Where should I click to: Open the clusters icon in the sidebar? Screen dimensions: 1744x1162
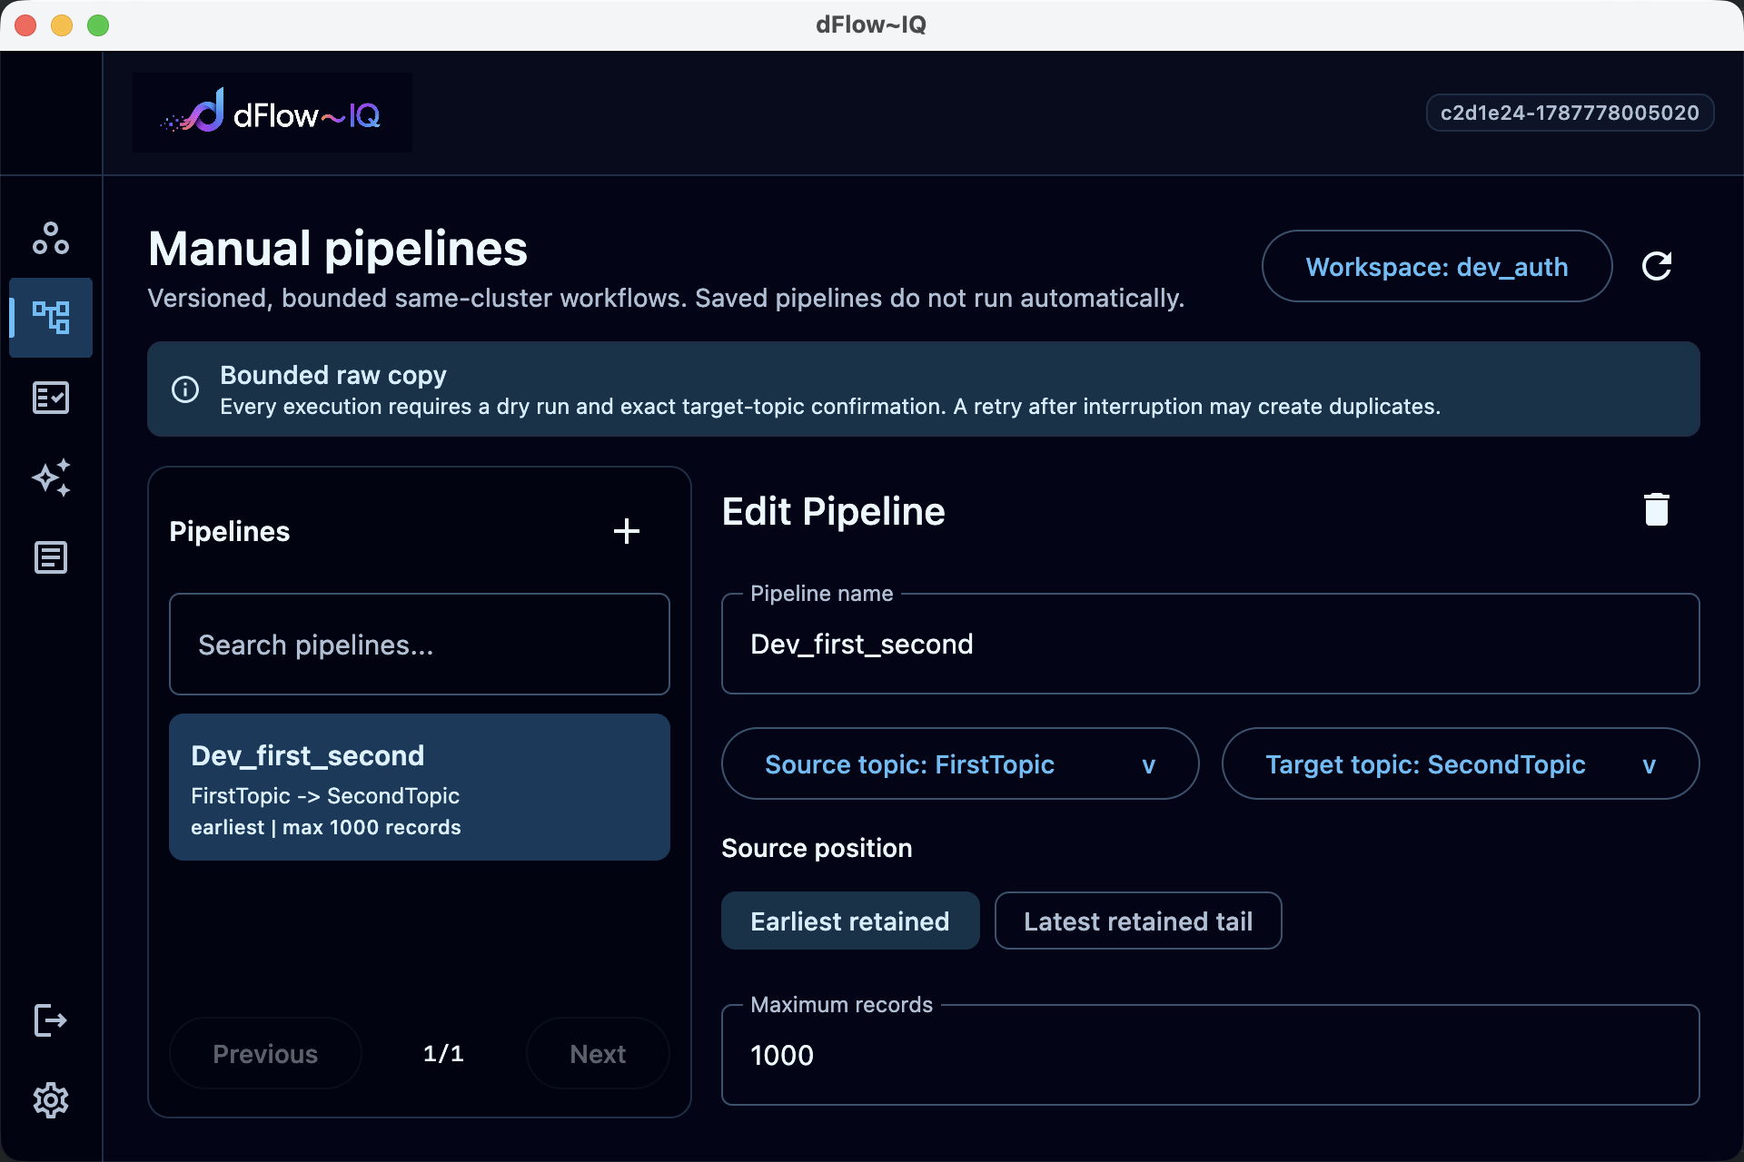point(51,238)
